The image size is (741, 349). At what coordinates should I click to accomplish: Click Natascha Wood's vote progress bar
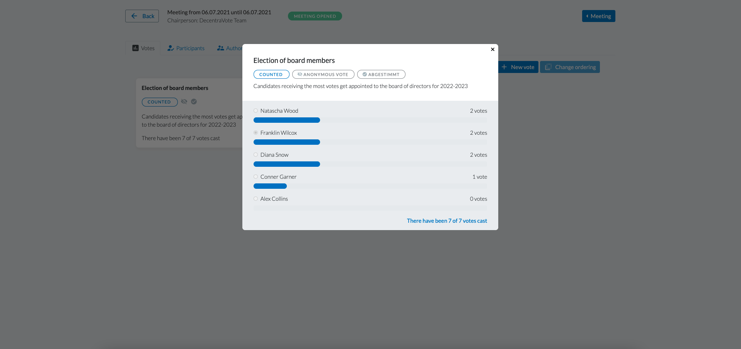tap(287, 120)
